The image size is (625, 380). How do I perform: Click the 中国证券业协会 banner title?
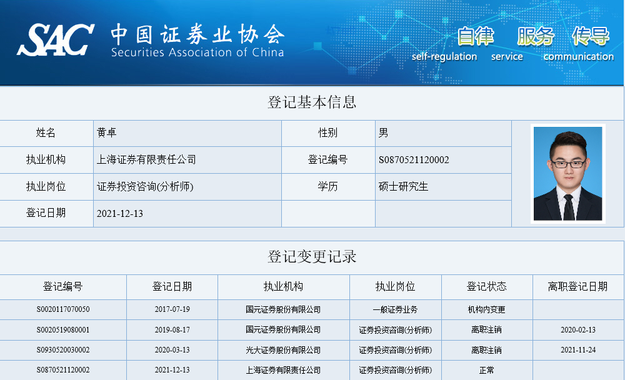click(x=197, y=34)
